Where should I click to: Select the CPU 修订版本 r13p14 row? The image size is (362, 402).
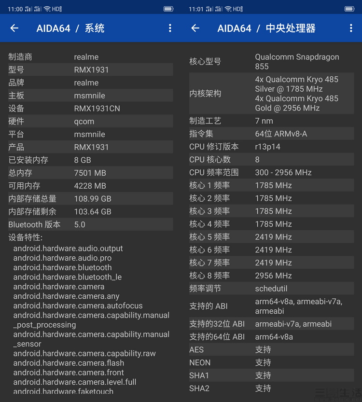(x=271, y=147)
